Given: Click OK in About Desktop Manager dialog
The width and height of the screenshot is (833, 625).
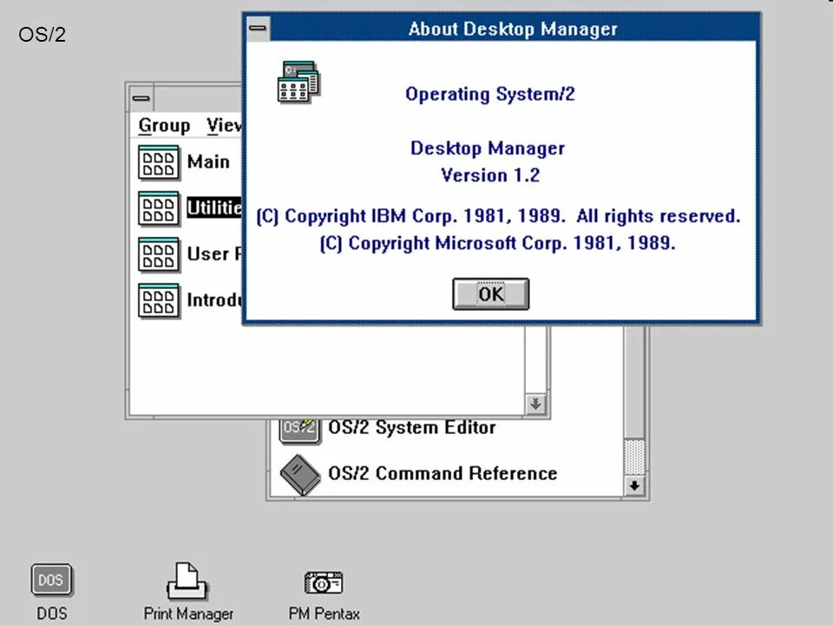Looking at the screenshot, I should [x=490, y=293].
